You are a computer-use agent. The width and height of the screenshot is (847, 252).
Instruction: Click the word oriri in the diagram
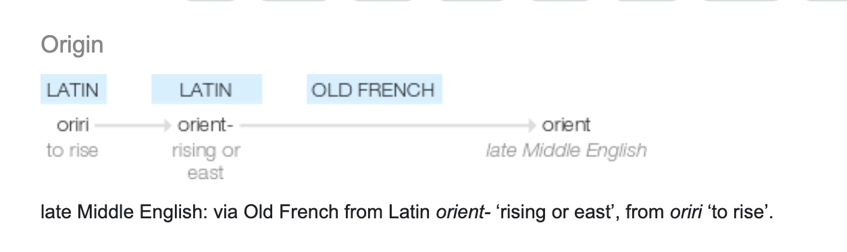point(73,125)
